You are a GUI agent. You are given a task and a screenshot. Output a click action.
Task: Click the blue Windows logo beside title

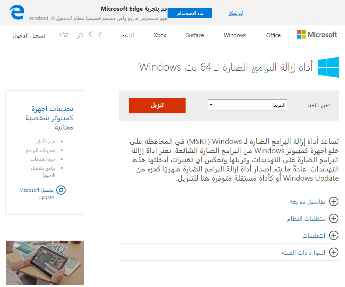(328, 67)
